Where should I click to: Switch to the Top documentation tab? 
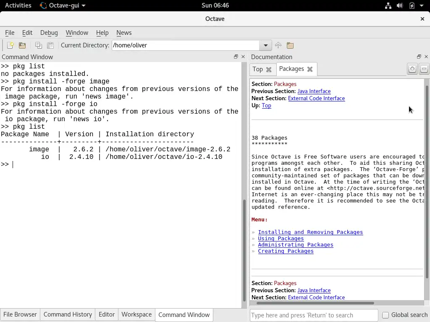[x=257, y=69]
